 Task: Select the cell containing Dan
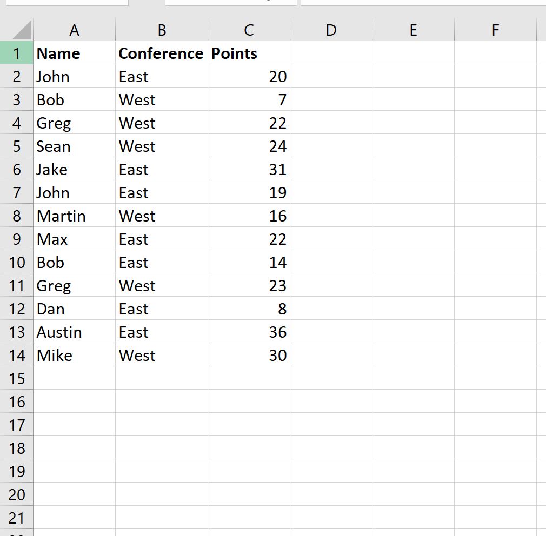[x=74, y=309]
